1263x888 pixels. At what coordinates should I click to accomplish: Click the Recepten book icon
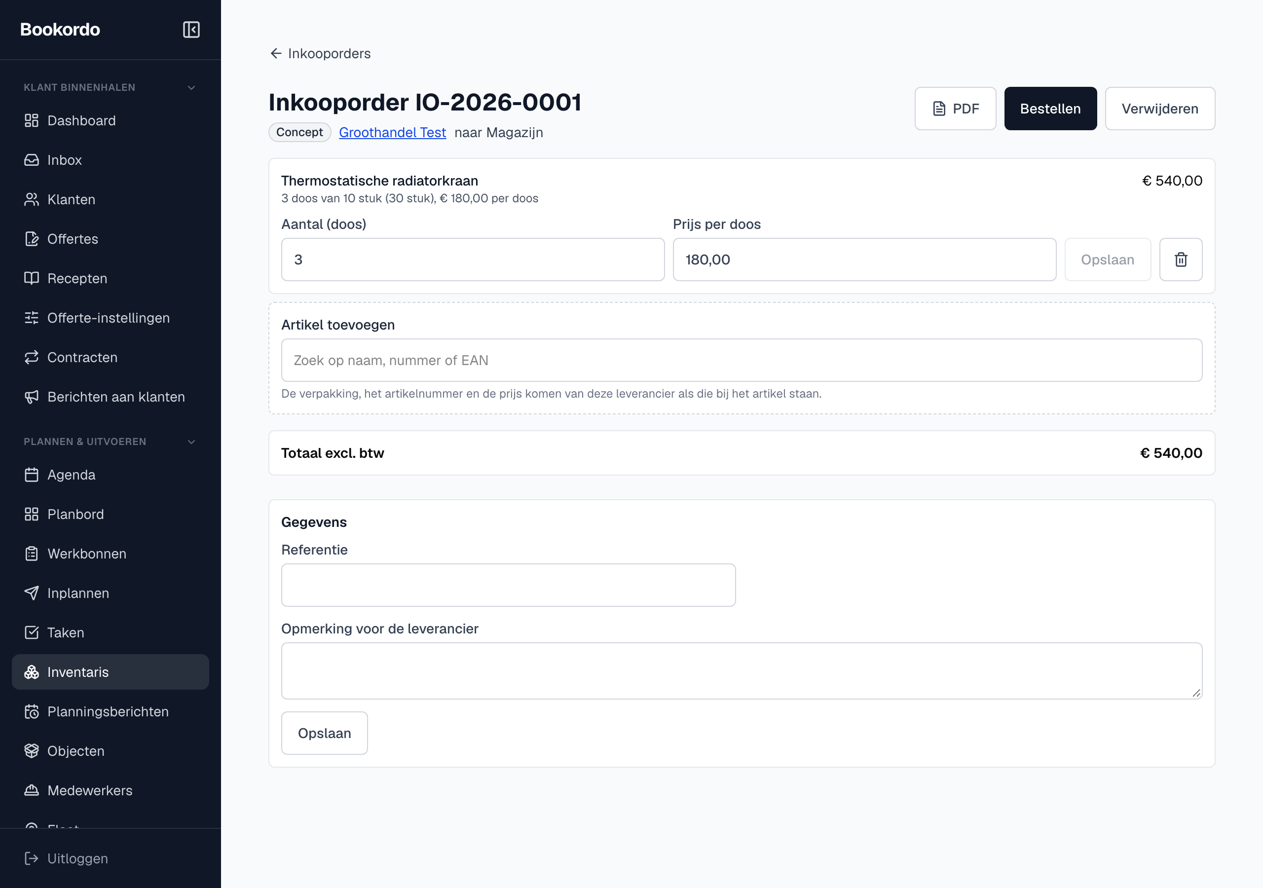point(32,278)
